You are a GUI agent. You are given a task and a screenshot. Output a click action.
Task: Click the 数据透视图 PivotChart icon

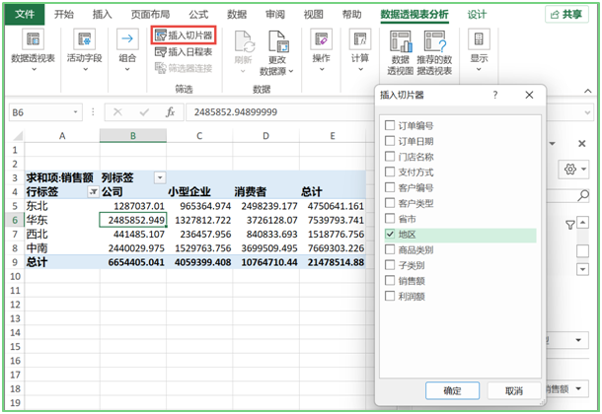[x=401, y=41]
